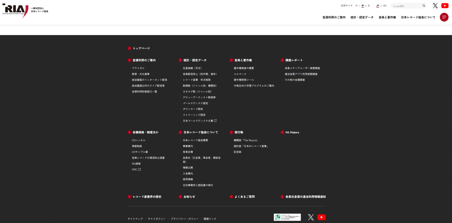Set text size to 小
Screen dimensions: 452x223
pyautogui.click(x=356, y=5)
